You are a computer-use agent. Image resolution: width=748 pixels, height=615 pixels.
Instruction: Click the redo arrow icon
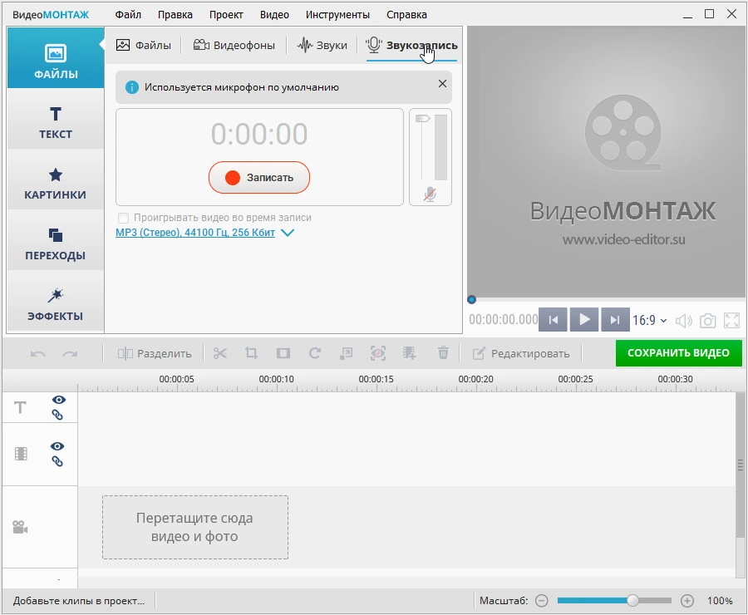click(x=70, y=353)
